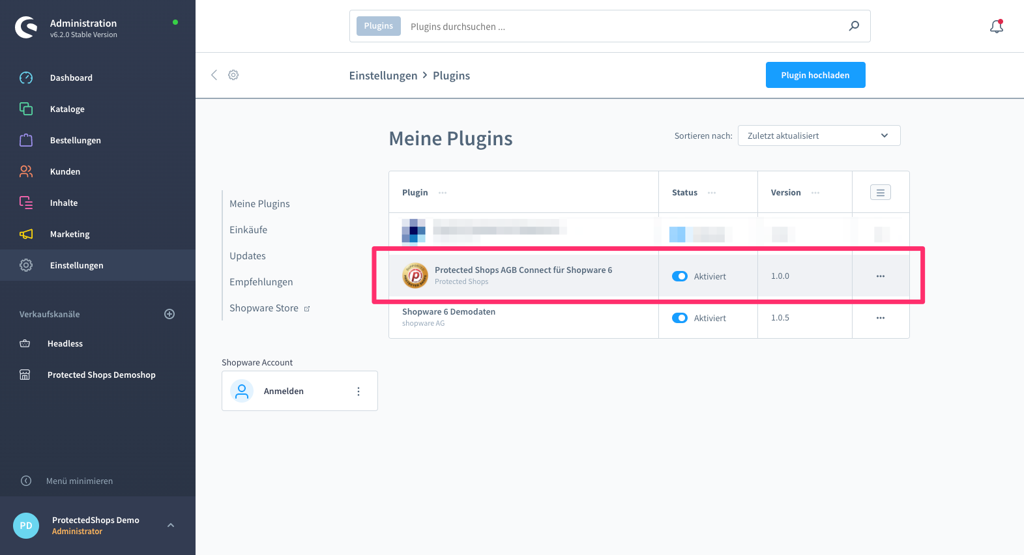This screenshot has width=1024, height=555.
Task: Expand the ProtectedShops Demo user menu chevron
Action: coord(171,525)
